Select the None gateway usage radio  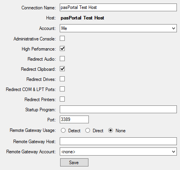pos(111,130)
